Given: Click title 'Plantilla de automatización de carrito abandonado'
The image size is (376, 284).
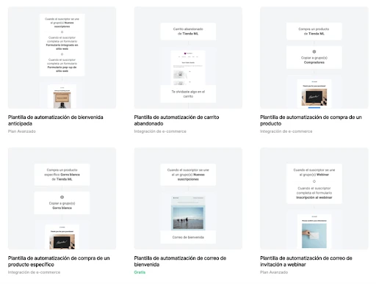Looking at the screenshot, I should pos(176,120).
